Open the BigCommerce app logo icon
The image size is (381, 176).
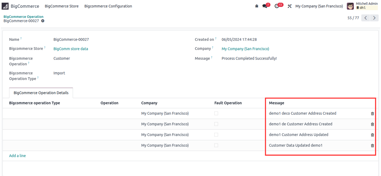(5, 6)
